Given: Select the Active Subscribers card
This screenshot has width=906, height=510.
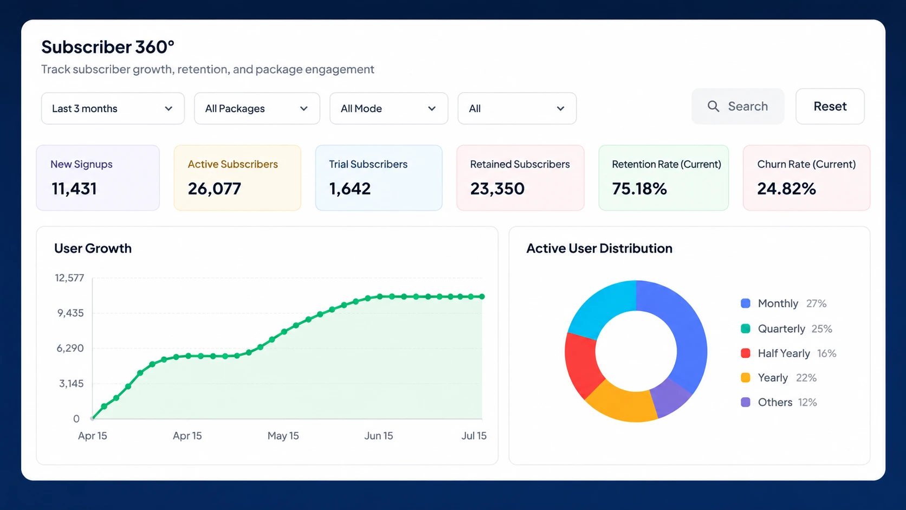Looking at the screenshot, I should [x=237, y=178].
